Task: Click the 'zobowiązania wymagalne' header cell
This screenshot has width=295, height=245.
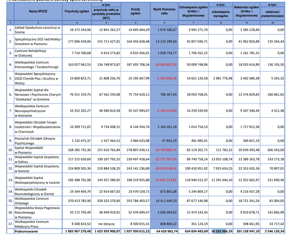Action: 221,14
